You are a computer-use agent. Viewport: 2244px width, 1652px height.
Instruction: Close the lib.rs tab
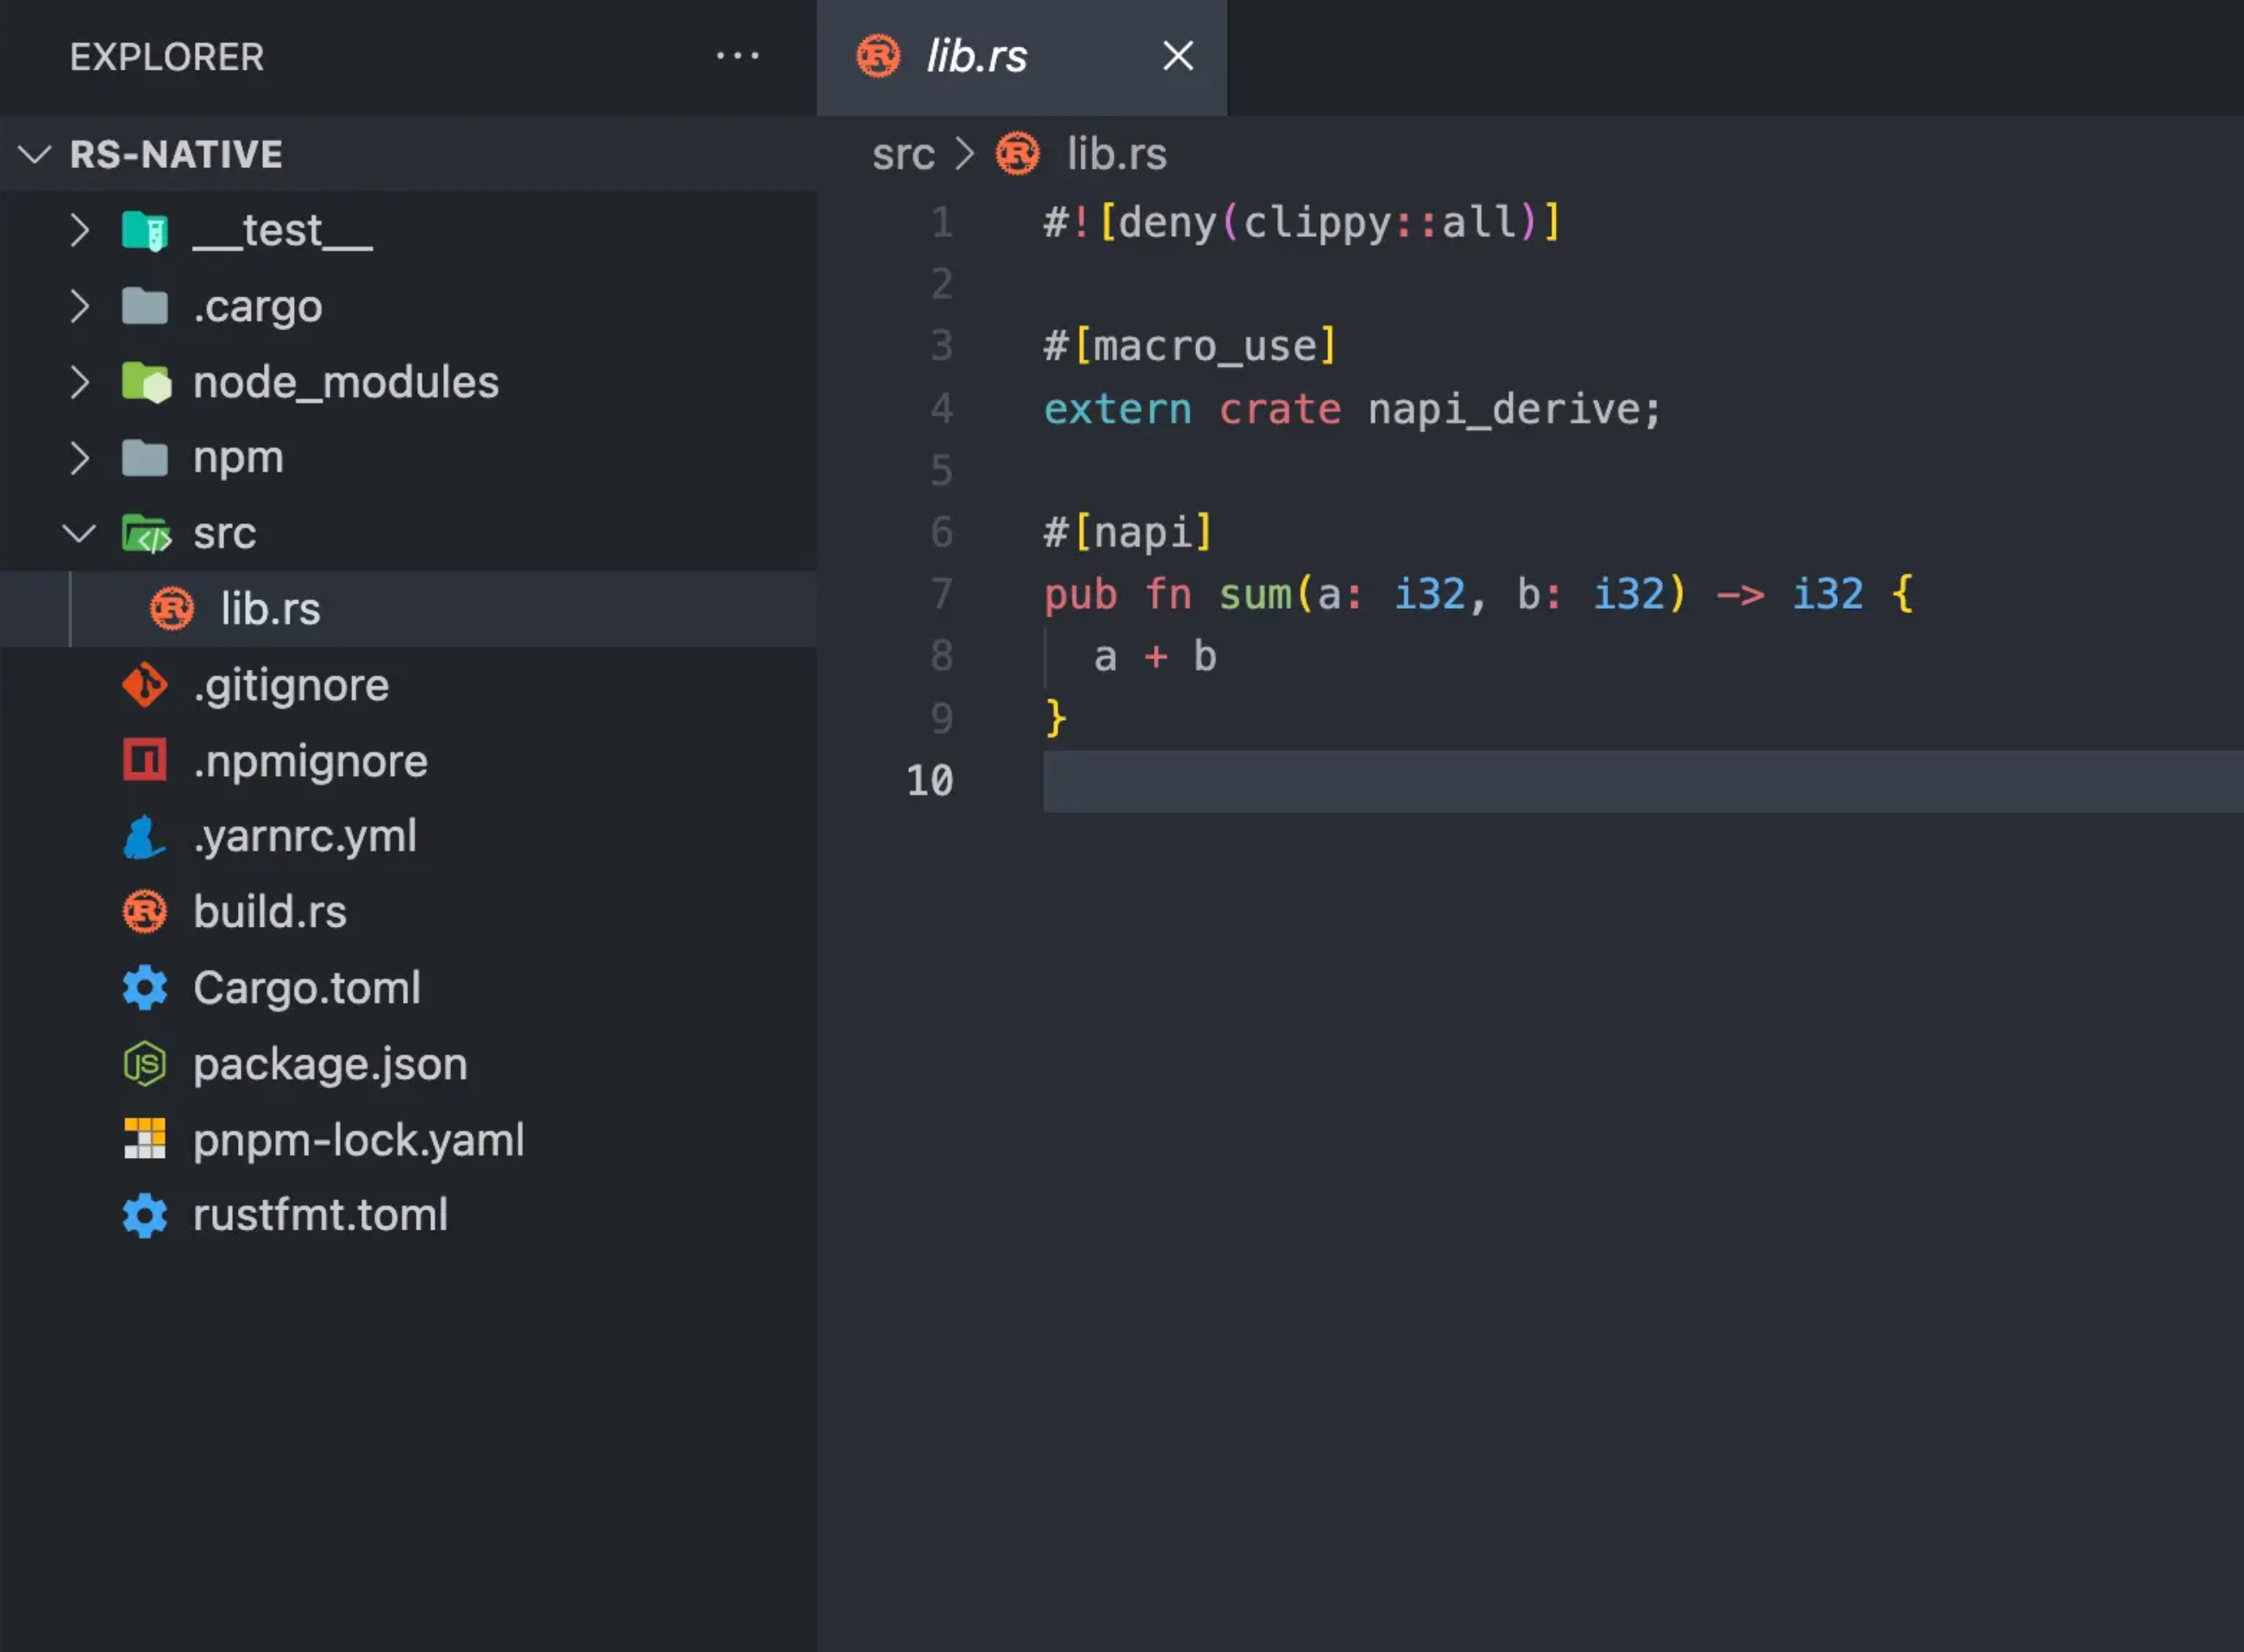tap(1178, 56)
